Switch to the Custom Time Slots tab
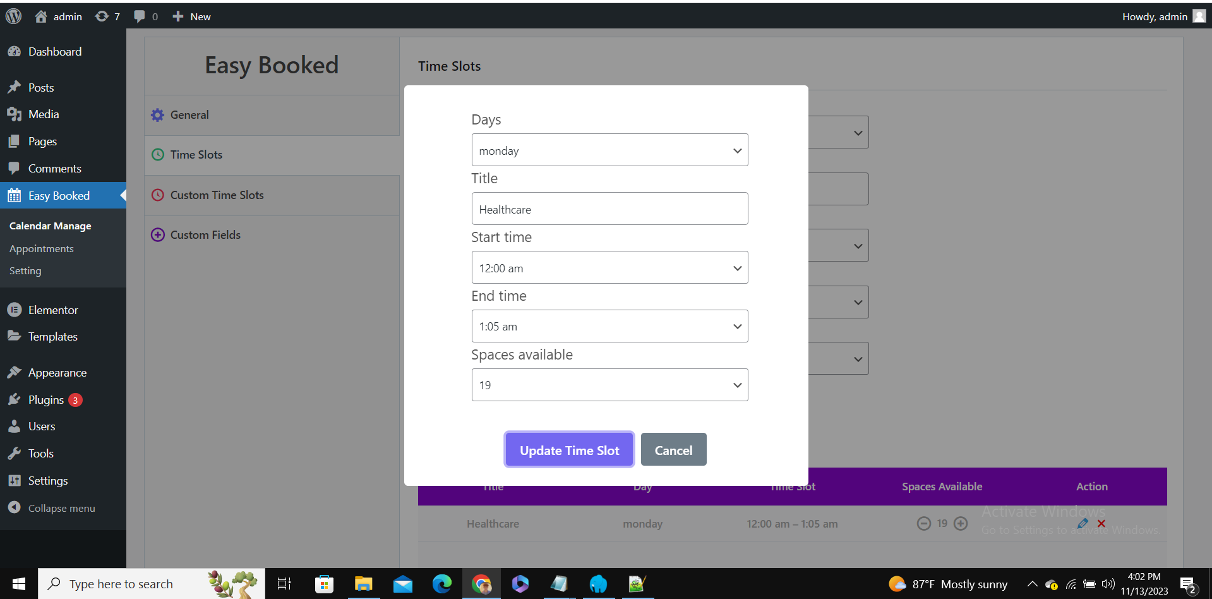 pos(272,195)
